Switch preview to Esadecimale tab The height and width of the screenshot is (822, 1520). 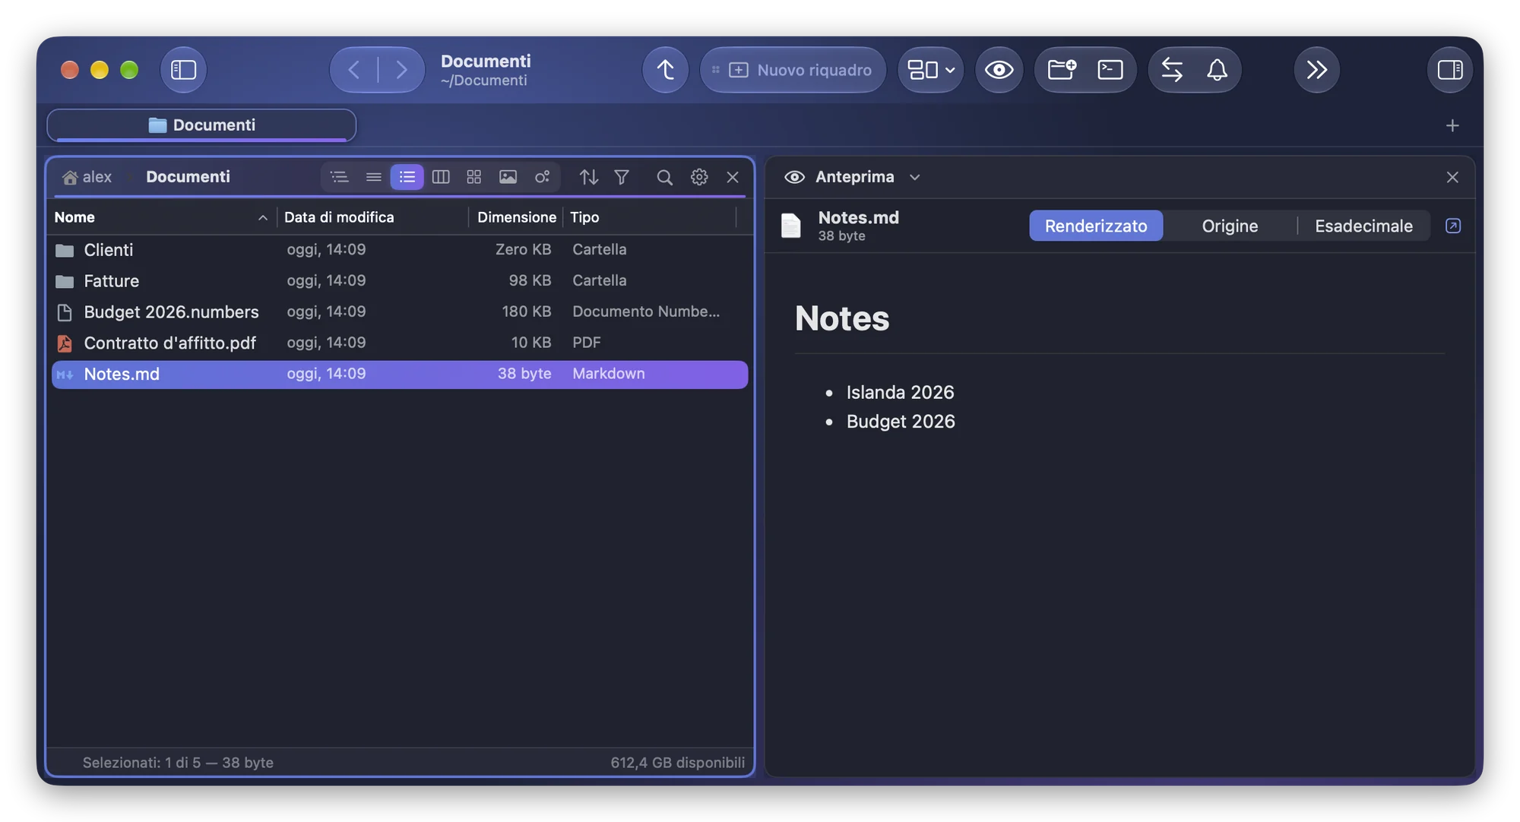[x=1363, y=226]
